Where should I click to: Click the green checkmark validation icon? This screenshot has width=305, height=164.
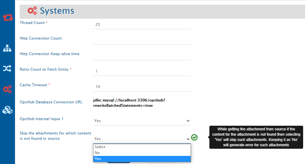pos(194,137)
